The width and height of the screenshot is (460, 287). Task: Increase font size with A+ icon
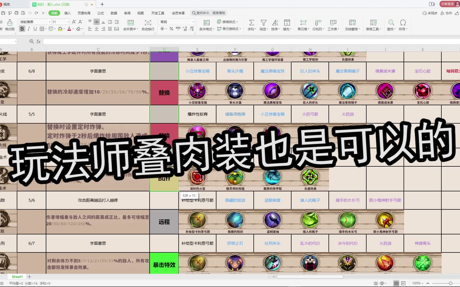(x=74, y=22)
